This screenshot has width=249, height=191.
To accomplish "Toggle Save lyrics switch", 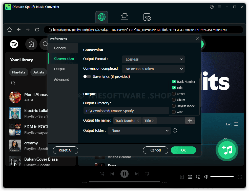I will [x=87, y=77].
